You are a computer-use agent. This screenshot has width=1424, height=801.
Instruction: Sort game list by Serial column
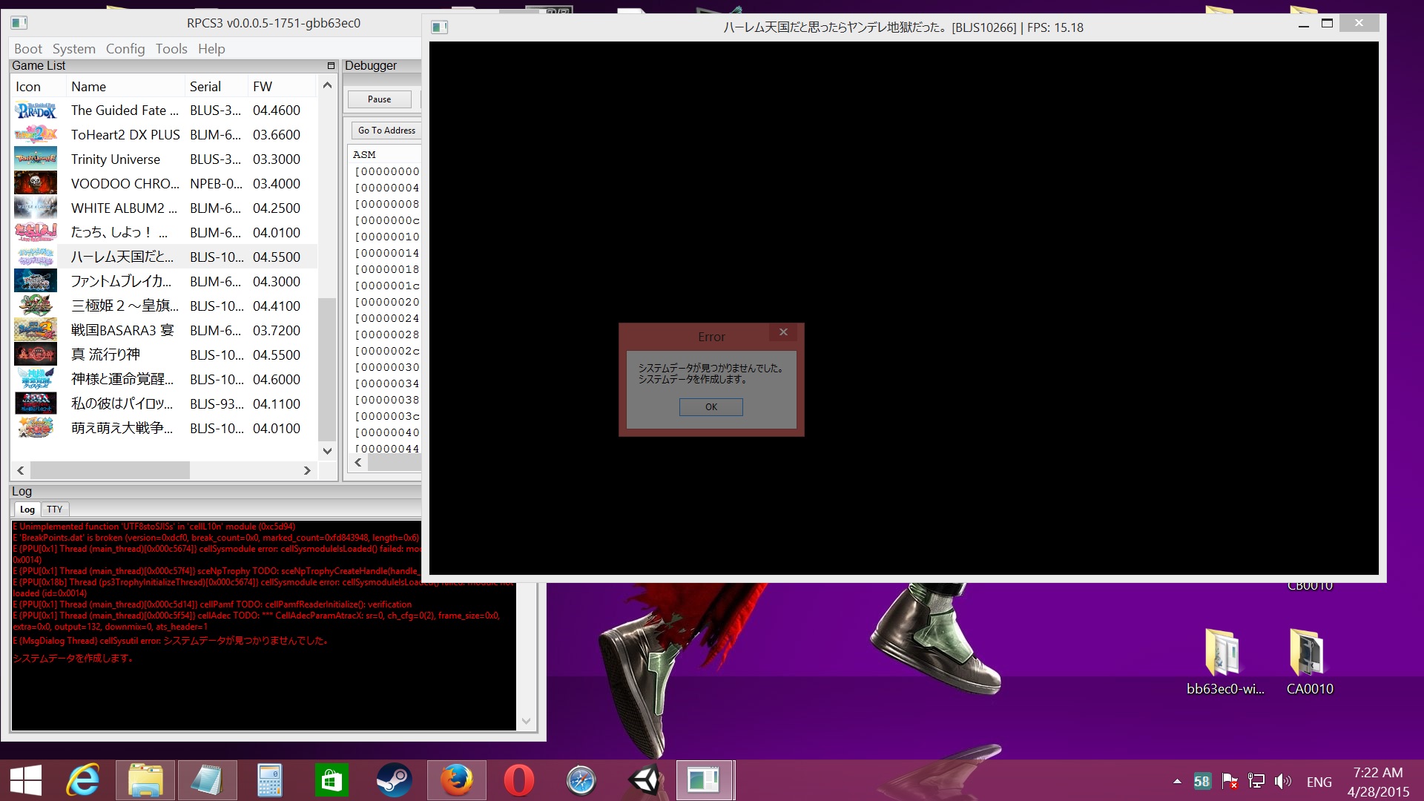205,87
